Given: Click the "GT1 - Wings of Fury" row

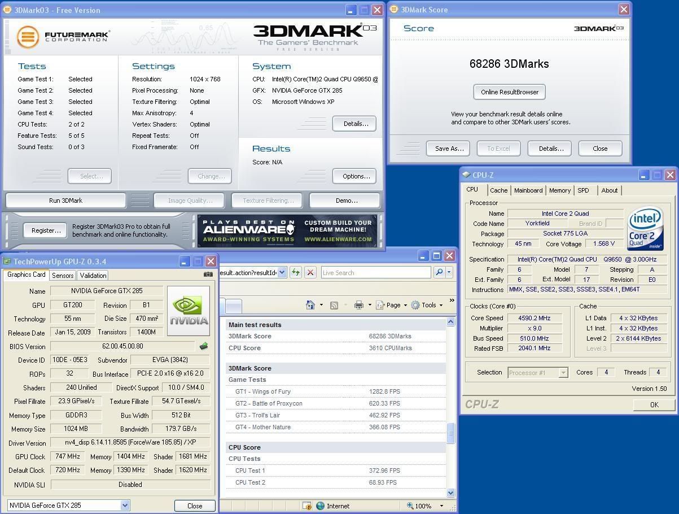Looking at the screenshot, I should [x=337, y=391].
